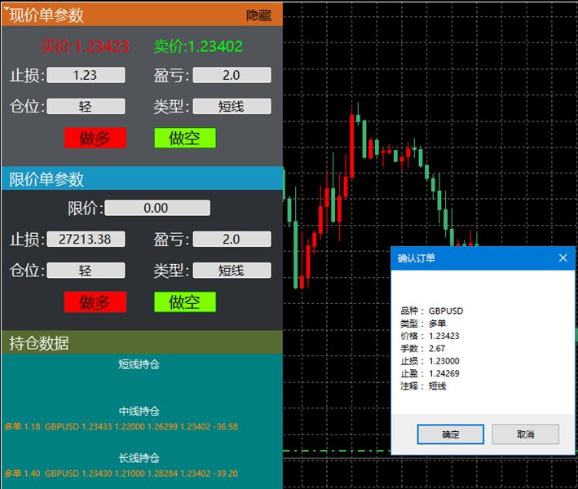This screenshot has height=489, width=578.
Task: Close the 确认订单 dialog with the X
Action: pyautogui.click(x=563, y=258)
